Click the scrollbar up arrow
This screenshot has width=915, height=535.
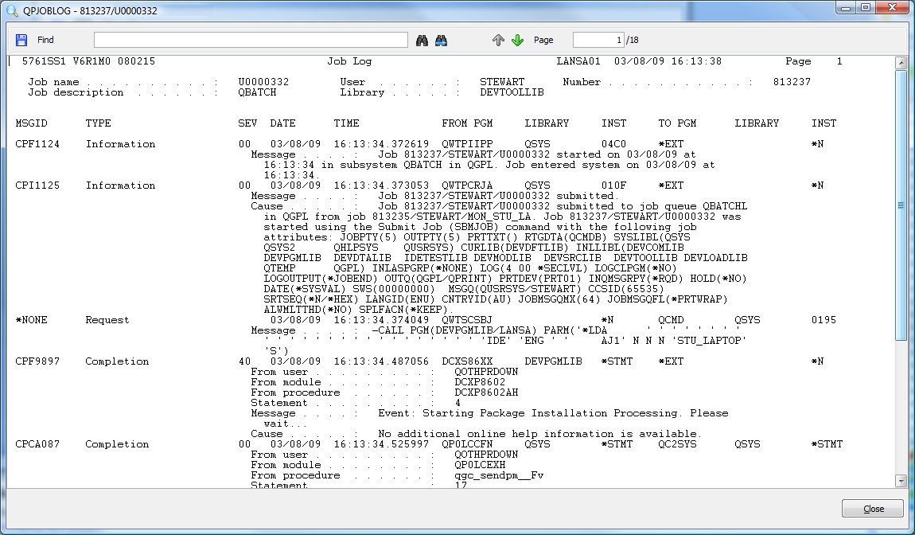point(901,62)
